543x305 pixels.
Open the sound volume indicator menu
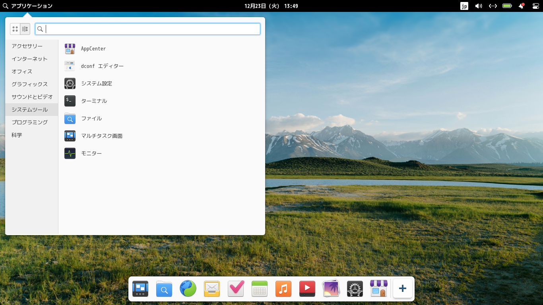pos(478,6)
